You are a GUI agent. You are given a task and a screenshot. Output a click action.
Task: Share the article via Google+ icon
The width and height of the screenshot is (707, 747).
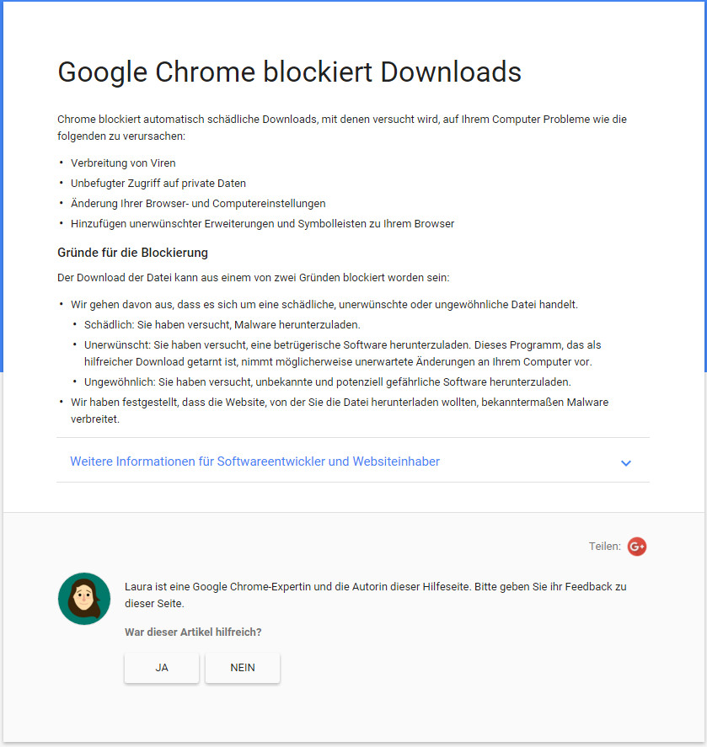coord(637,547)
